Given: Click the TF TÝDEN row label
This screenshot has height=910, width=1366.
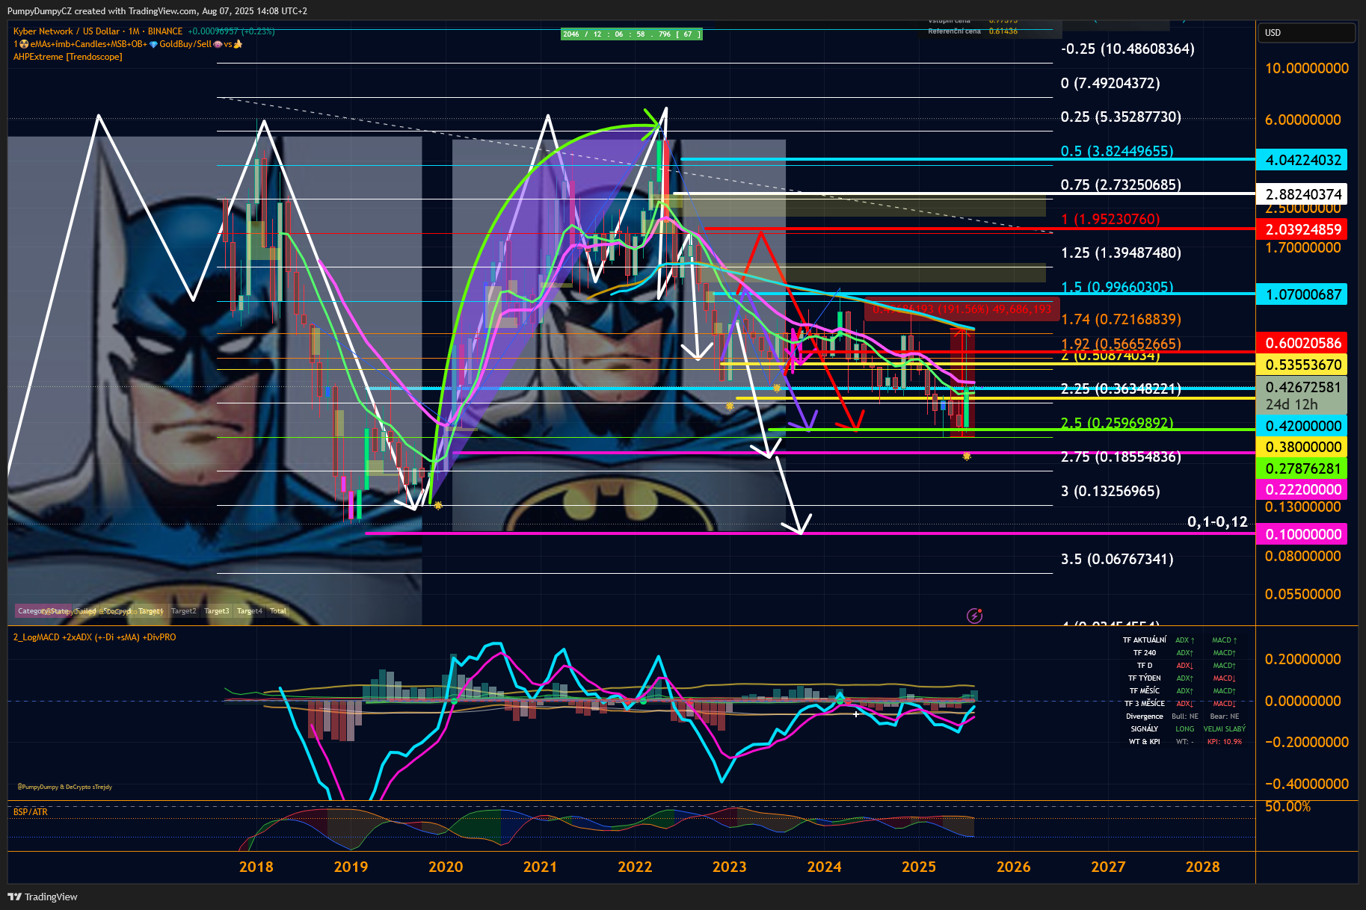Looking at the screenshot, I should point(1144,678).
